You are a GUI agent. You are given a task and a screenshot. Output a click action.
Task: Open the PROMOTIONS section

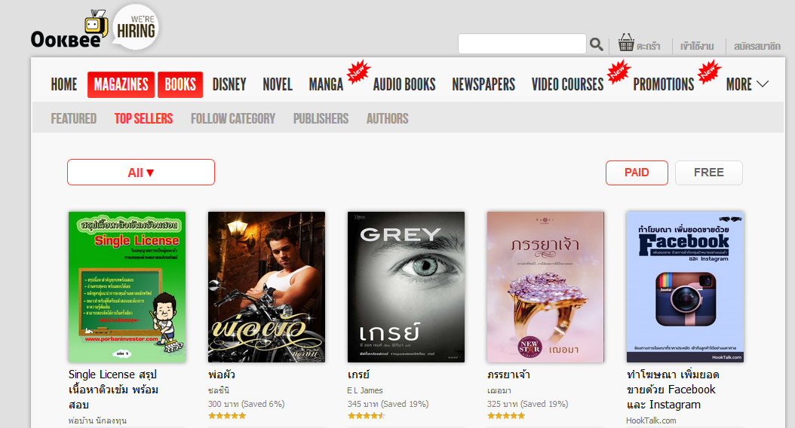(x=663, y=84)
